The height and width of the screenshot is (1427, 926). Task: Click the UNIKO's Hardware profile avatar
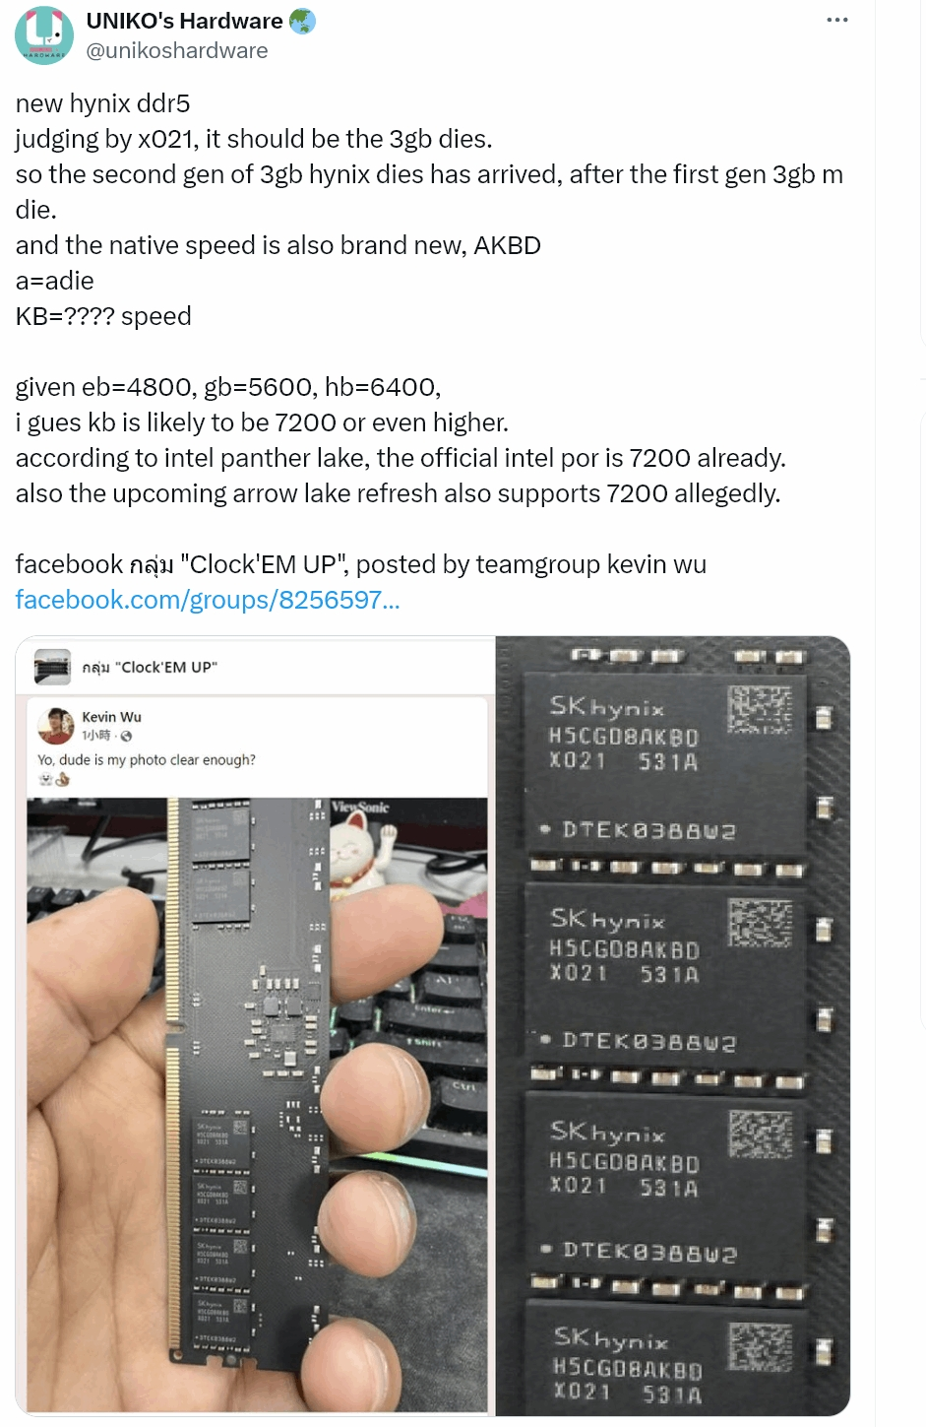coord(44,35)
